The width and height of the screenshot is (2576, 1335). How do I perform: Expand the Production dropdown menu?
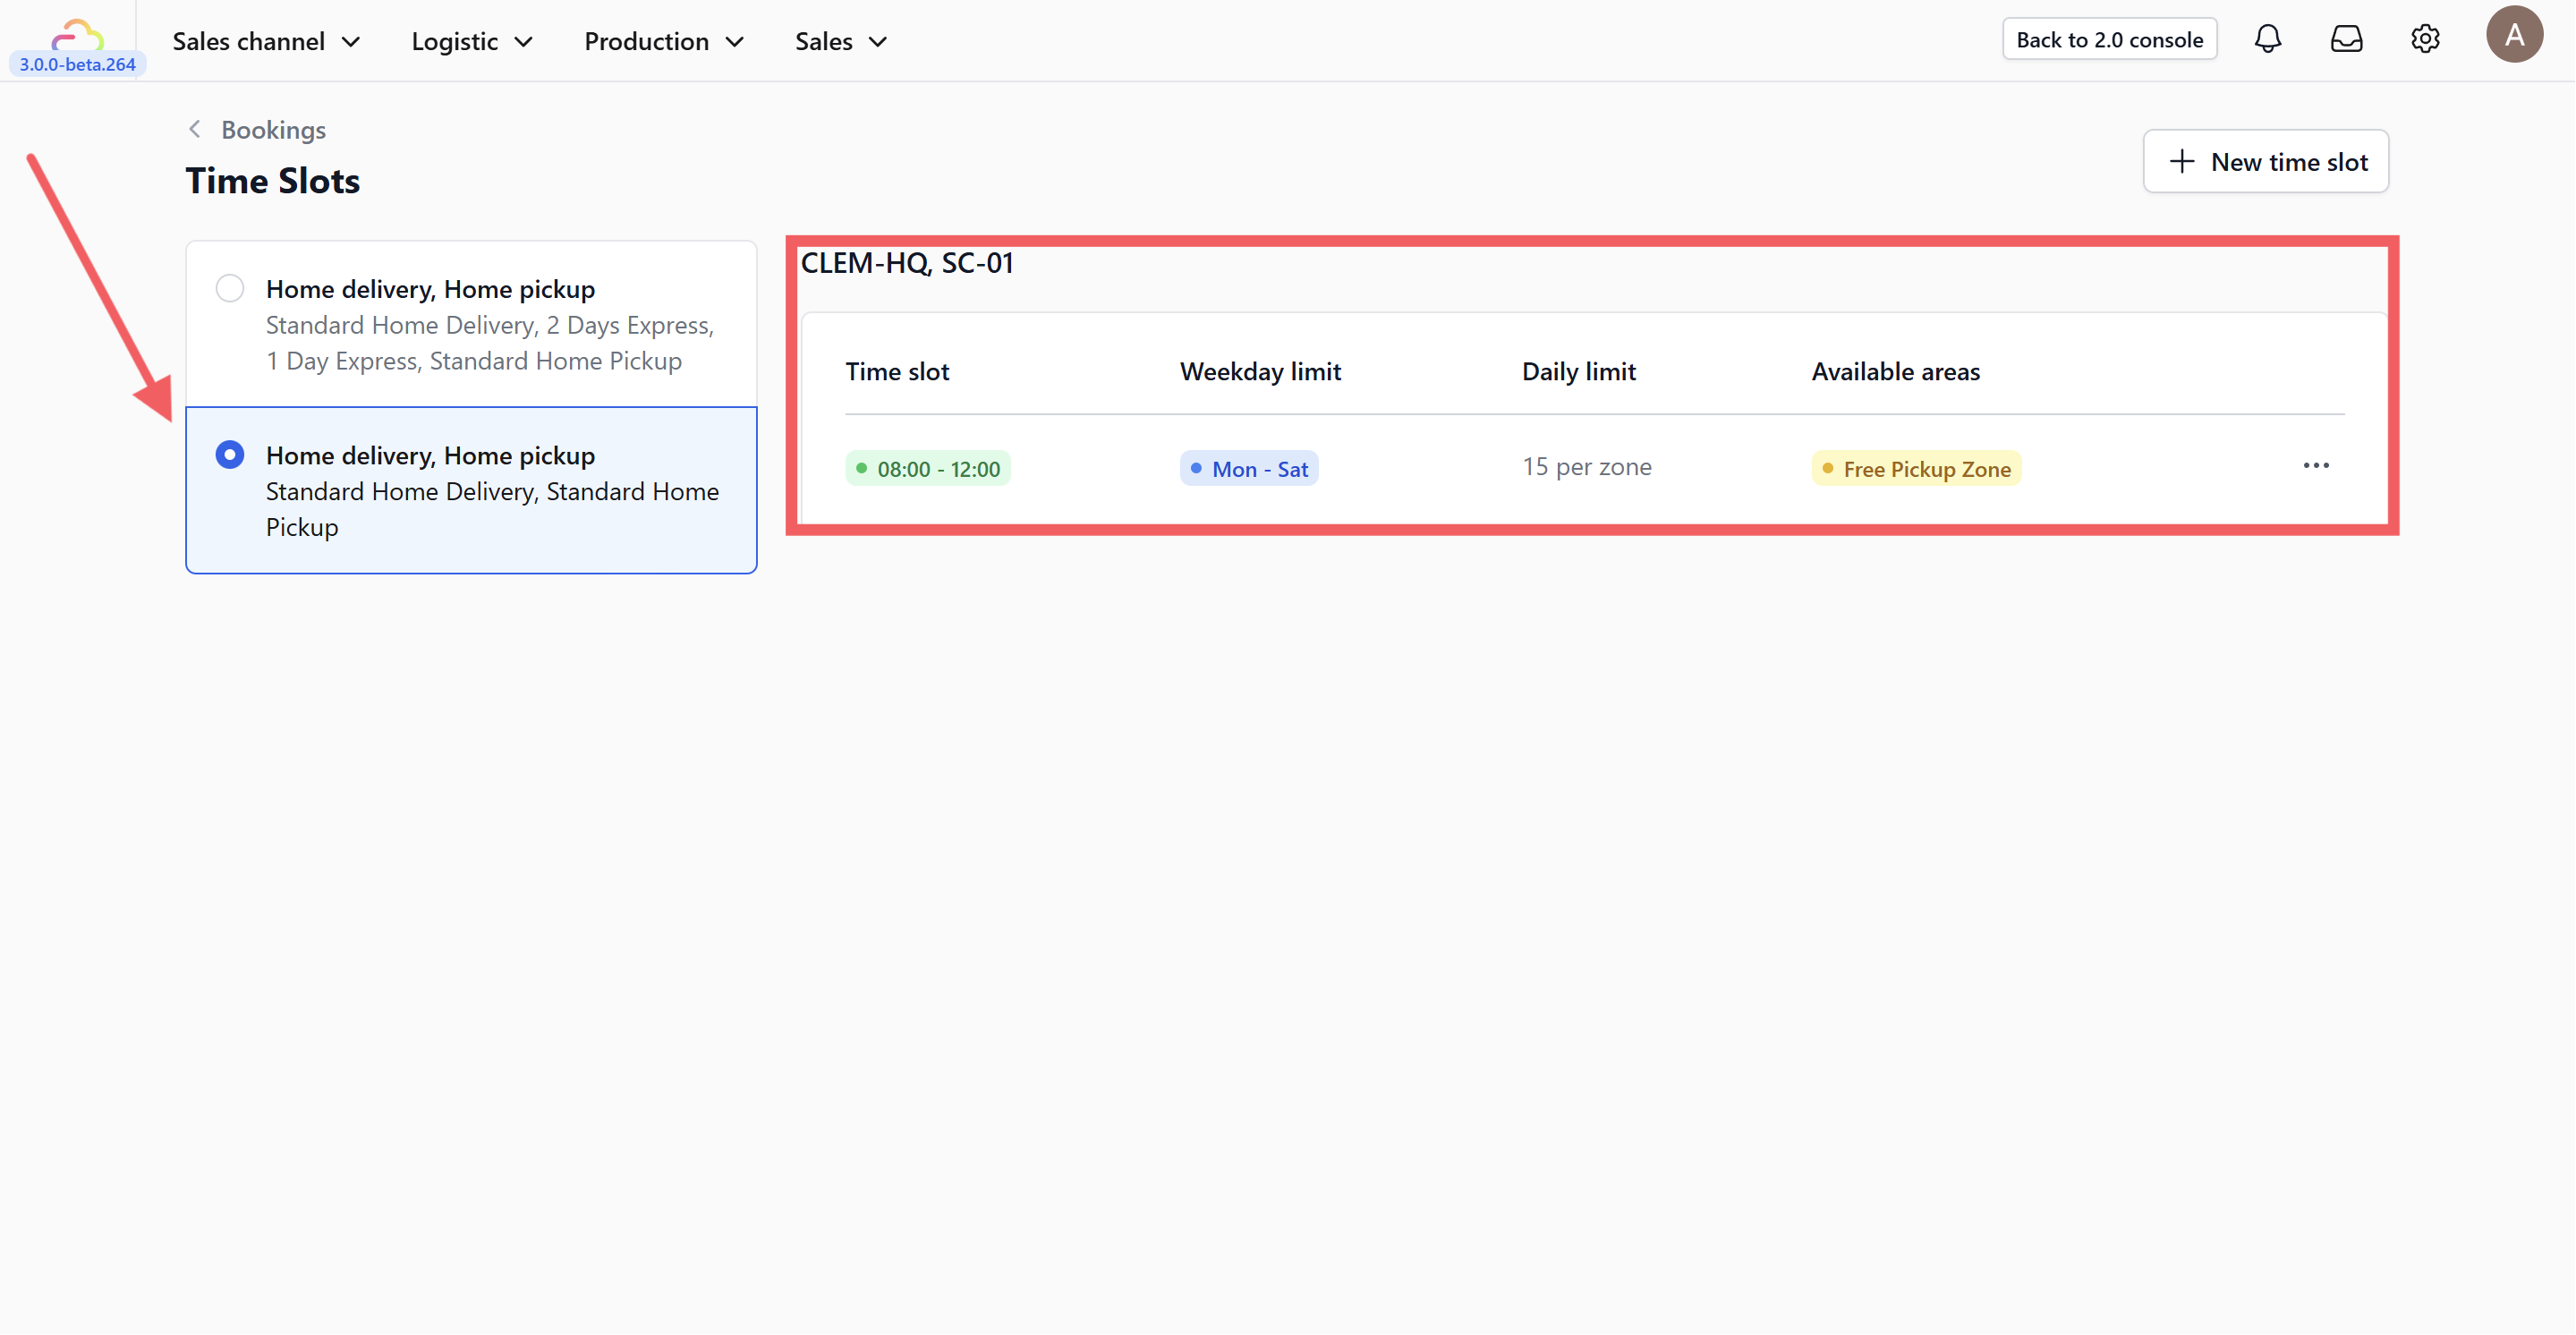click(663, 41)
